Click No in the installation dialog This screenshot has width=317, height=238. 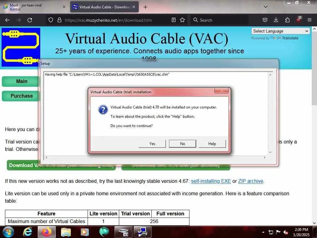182,144
